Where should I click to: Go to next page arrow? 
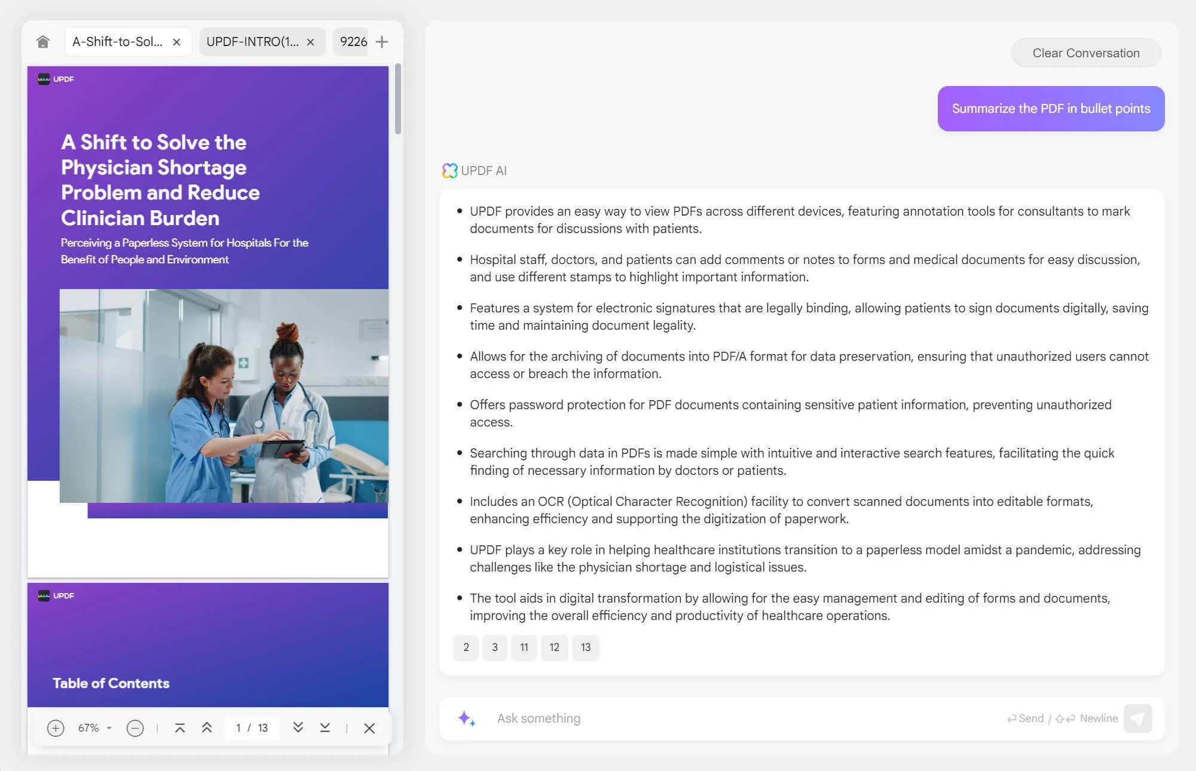click(298, 727)
